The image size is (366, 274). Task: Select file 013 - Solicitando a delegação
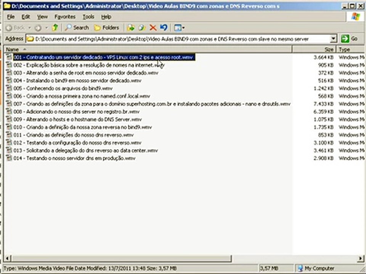click(x=86, y=151)
